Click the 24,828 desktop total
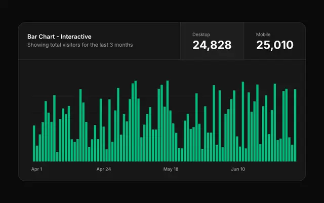 pos(212,45)
